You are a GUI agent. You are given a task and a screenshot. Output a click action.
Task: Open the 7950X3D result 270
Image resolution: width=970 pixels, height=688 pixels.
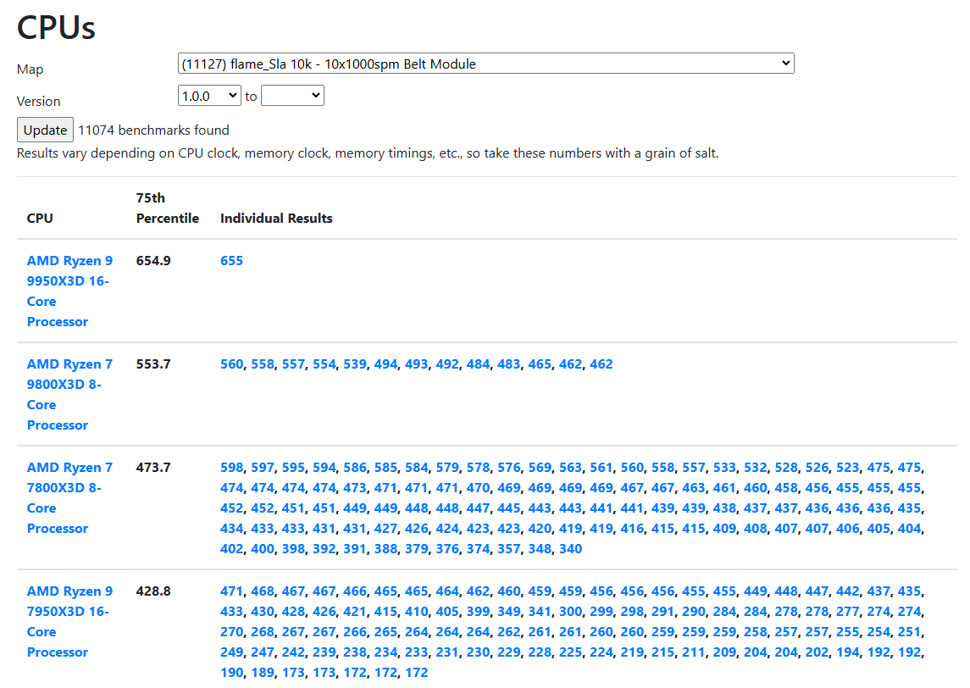(231, 632)
